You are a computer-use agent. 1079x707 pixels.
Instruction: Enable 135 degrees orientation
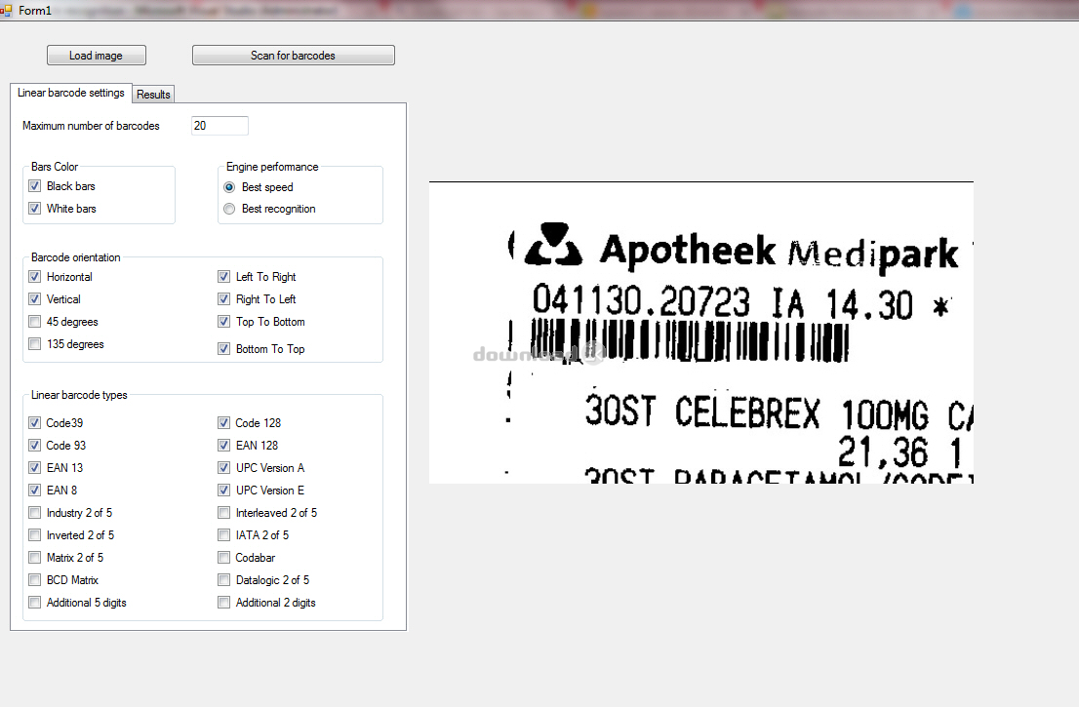(x=35, y=344)
